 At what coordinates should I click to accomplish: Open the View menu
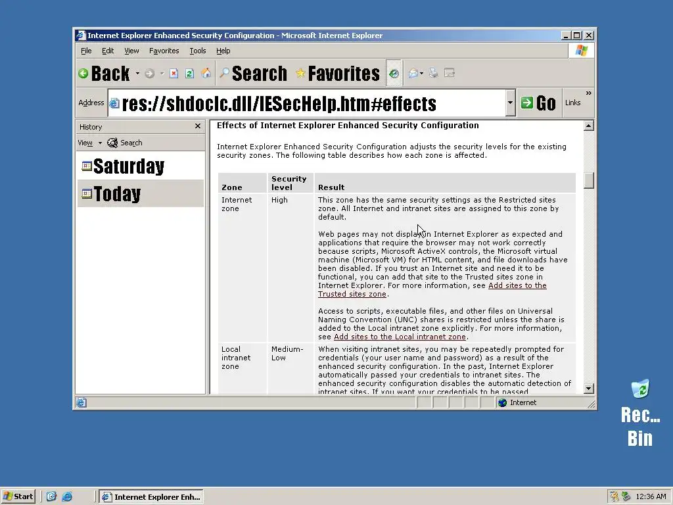[131, 51]
